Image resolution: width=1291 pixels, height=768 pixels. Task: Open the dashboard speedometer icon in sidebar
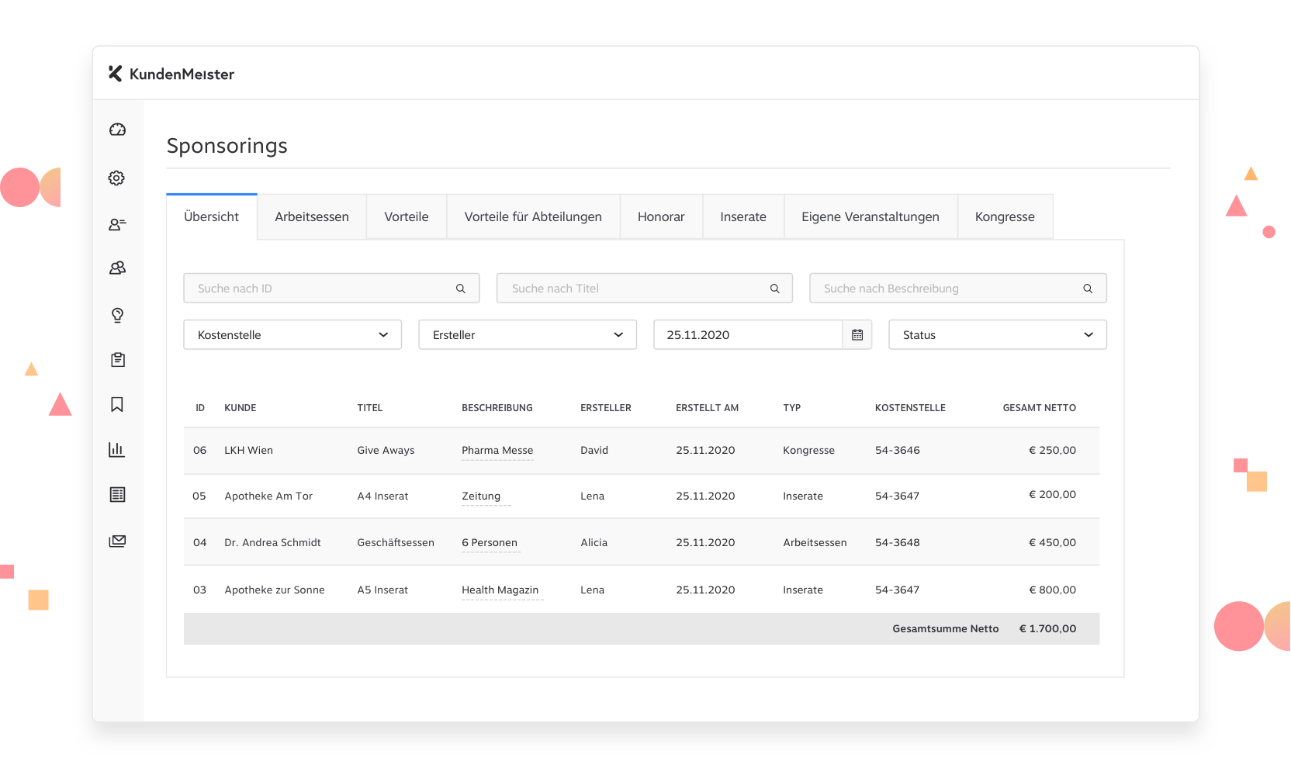(x=117, y=130)
